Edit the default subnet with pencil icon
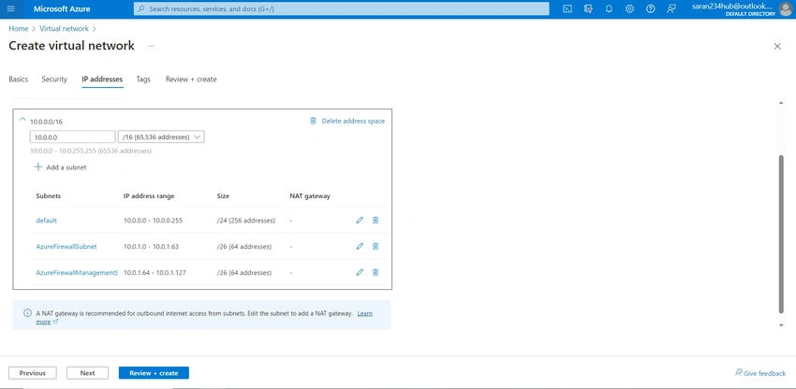Screen dimensions: 796x389 [x=360, y=220]
